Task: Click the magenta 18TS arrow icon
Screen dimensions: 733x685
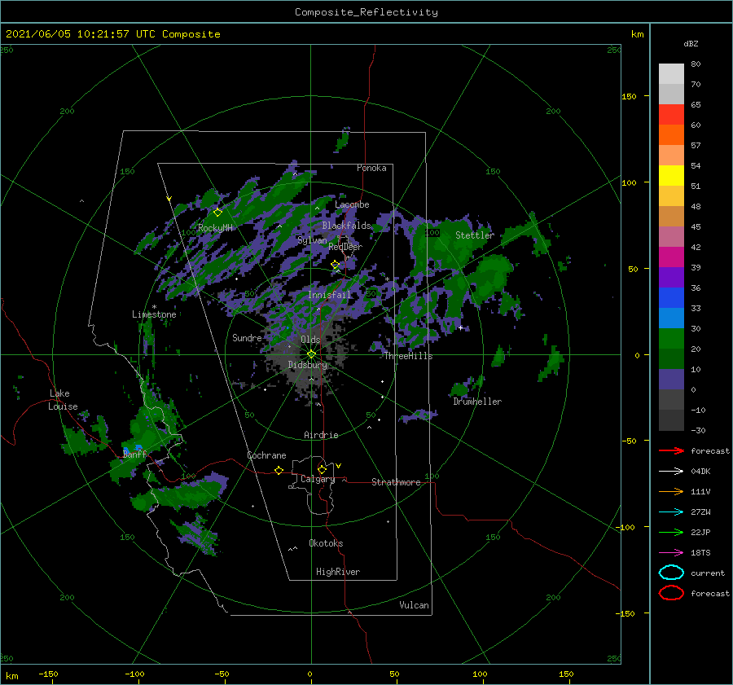Action: (671, 553)
